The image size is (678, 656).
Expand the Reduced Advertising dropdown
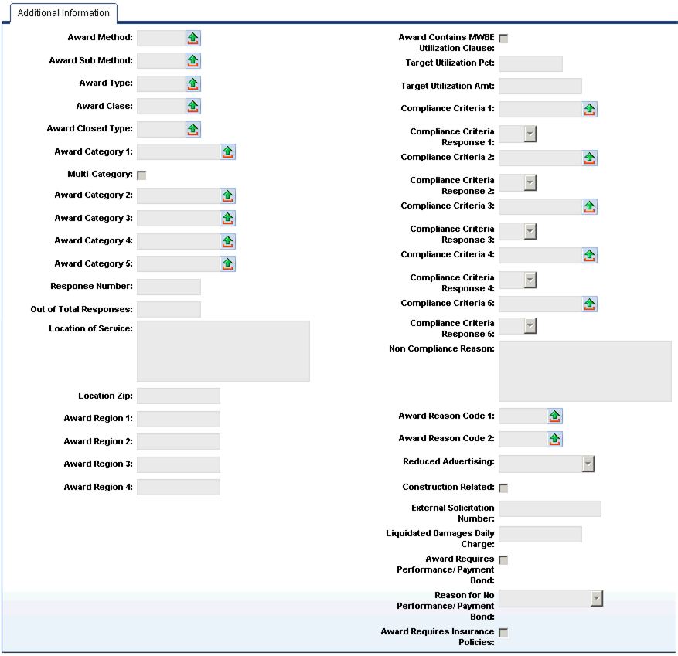(588, 464)
